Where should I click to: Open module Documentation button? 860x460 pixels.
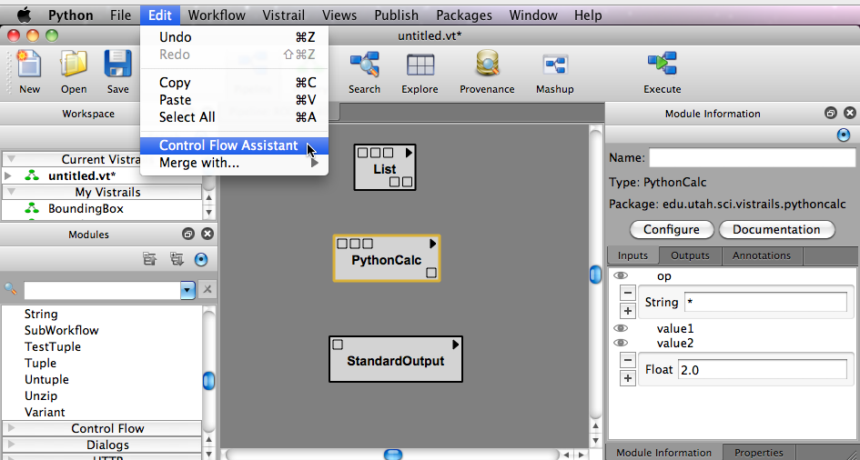[776, 229]
